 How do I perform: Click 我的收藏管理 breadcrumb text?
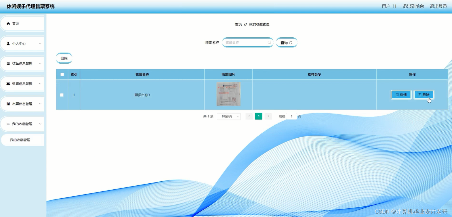[x=259, y=24]
